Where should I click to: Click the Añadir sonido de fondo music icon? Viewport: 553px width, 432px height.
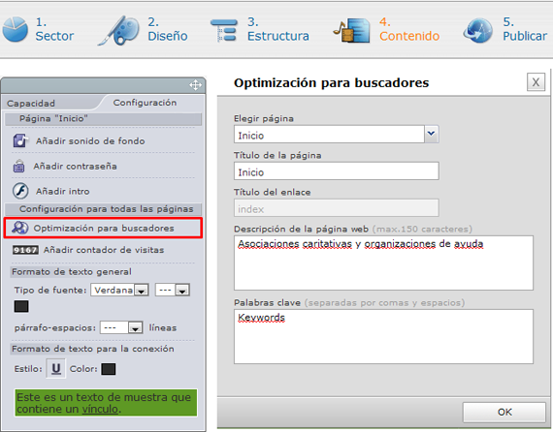(20, 140)
